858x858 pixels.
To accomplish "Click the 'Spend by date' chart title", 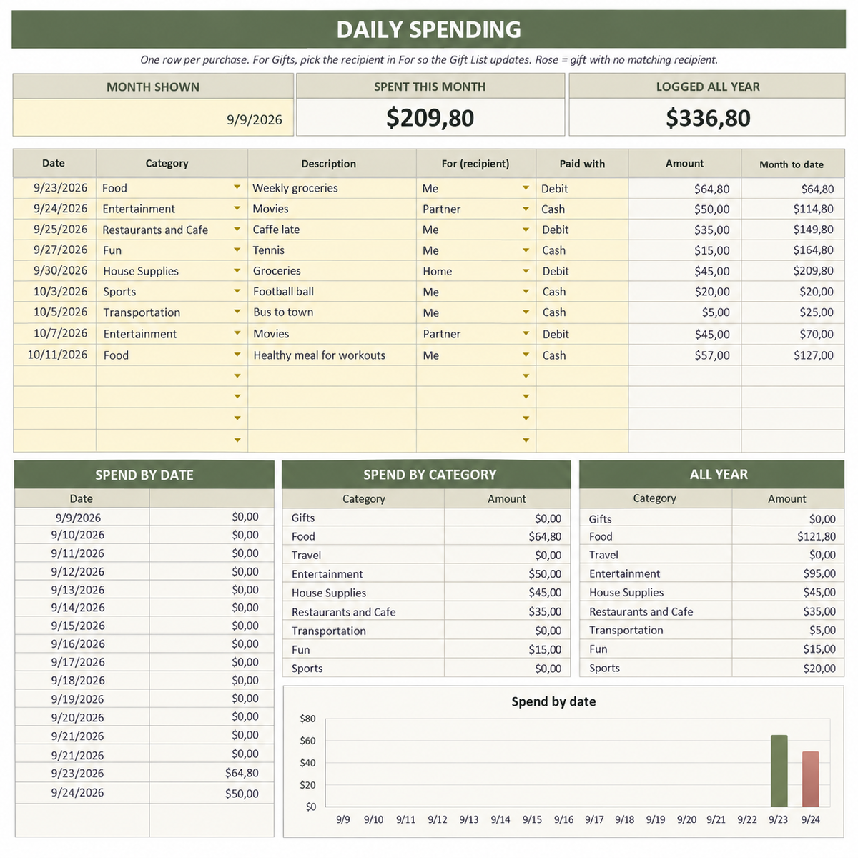I will [553, 701].
